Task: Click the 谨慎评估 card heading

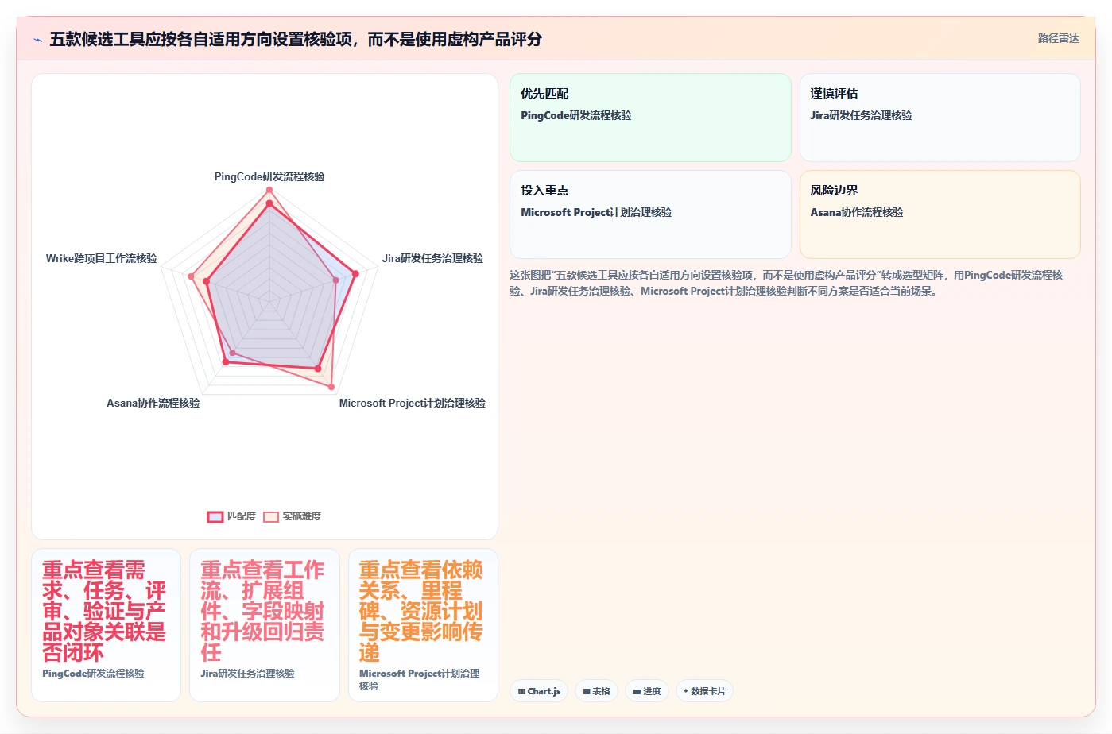Action: (834, 94)
